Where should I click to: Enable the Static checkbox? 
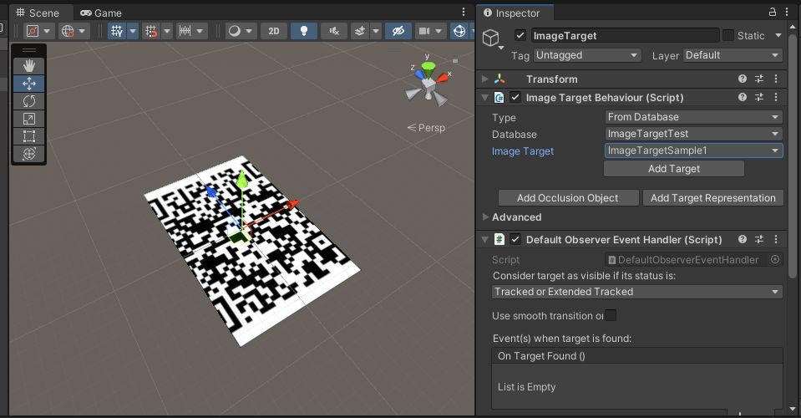click(728, 35)
